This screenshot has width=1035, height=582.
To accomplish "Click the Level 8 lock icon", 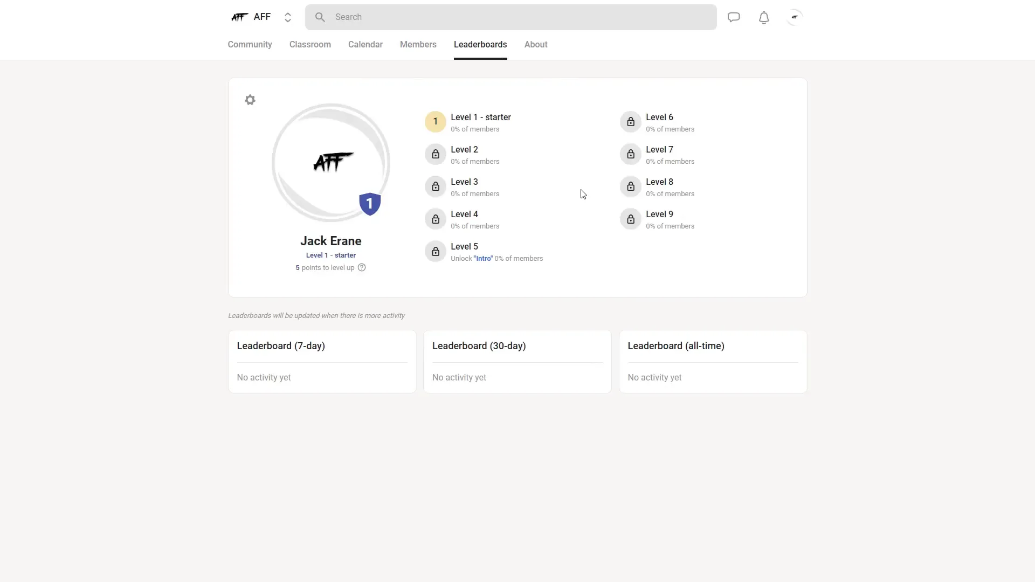I will click(x=630, y=186).
